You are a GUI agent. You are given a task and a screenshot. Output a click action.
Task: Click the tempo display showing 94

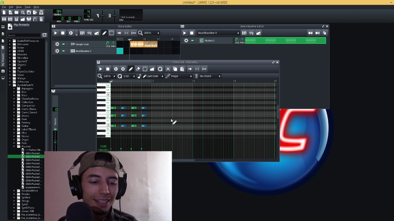(x=58, y=12)
